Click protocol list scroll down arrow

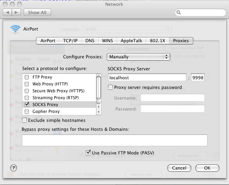[x=99, y=112]
